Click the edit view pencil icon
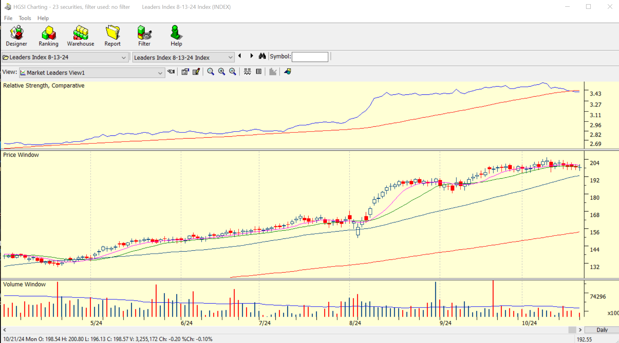The height and width of the screenshot is (343, 619). 196,72
